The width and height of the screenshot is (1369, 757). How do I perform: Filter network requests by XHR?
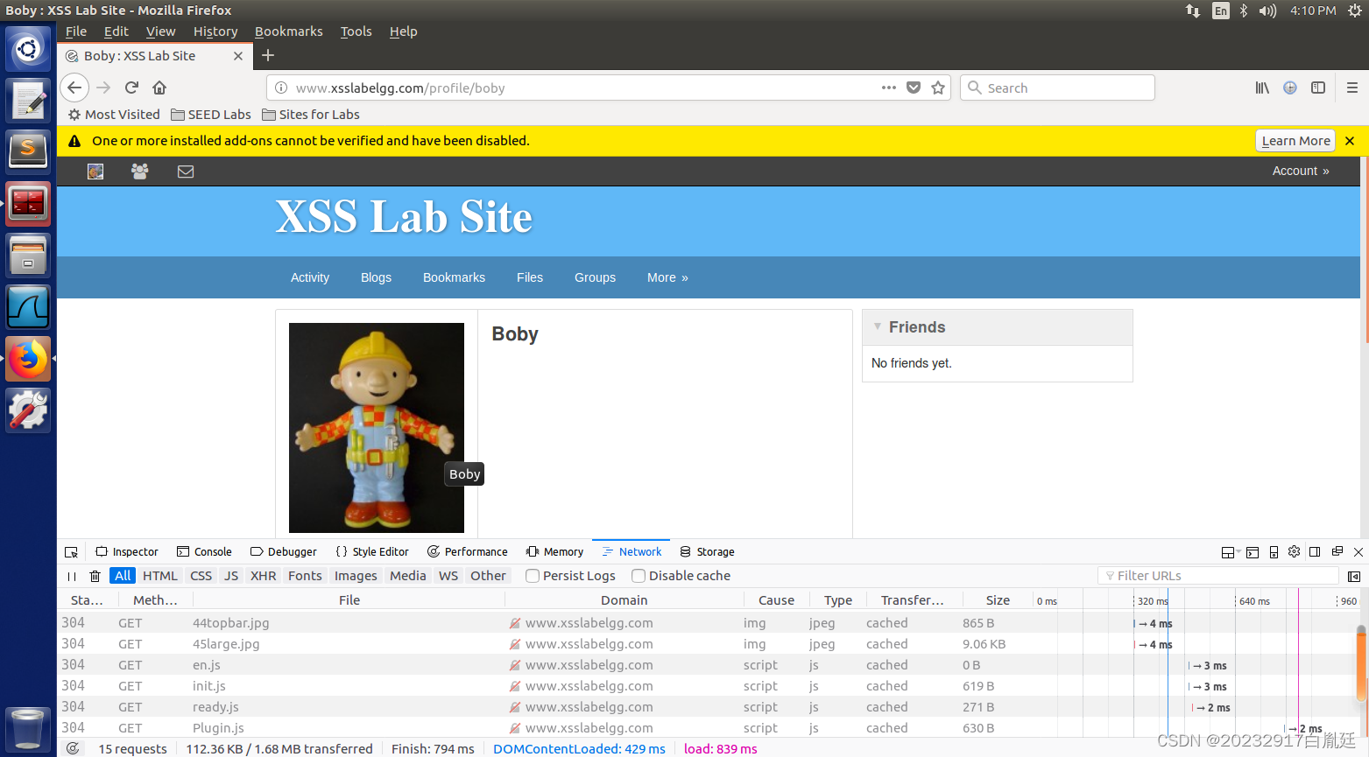coord(264,576)
